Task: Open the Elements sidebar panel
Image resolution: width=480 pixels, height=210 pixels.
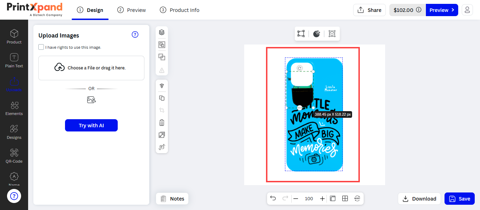Action: (x=14, y=108)
